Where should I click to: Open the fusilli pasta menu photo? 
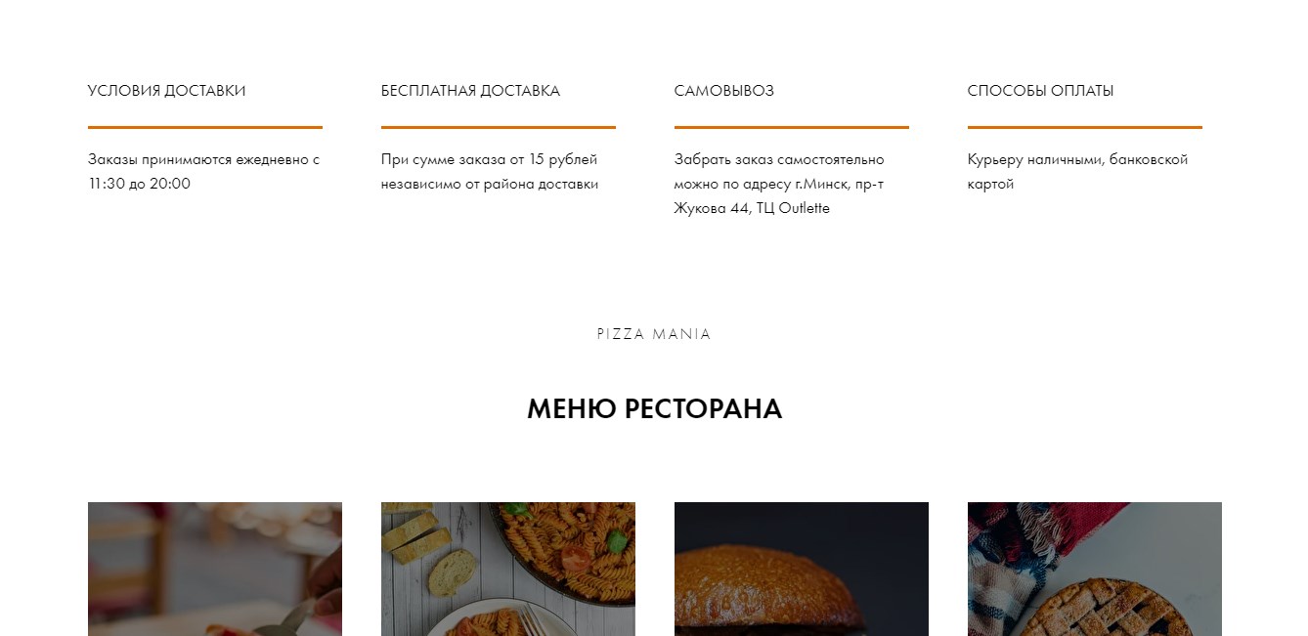point(508,569)
